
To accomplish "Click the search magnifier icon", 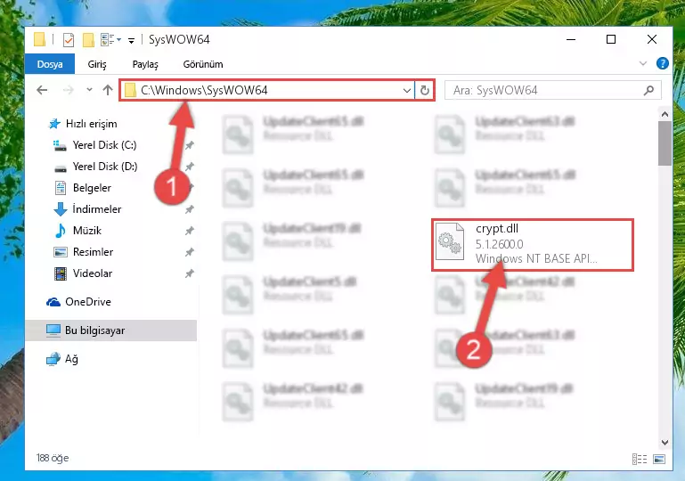I will click(648, 91).
